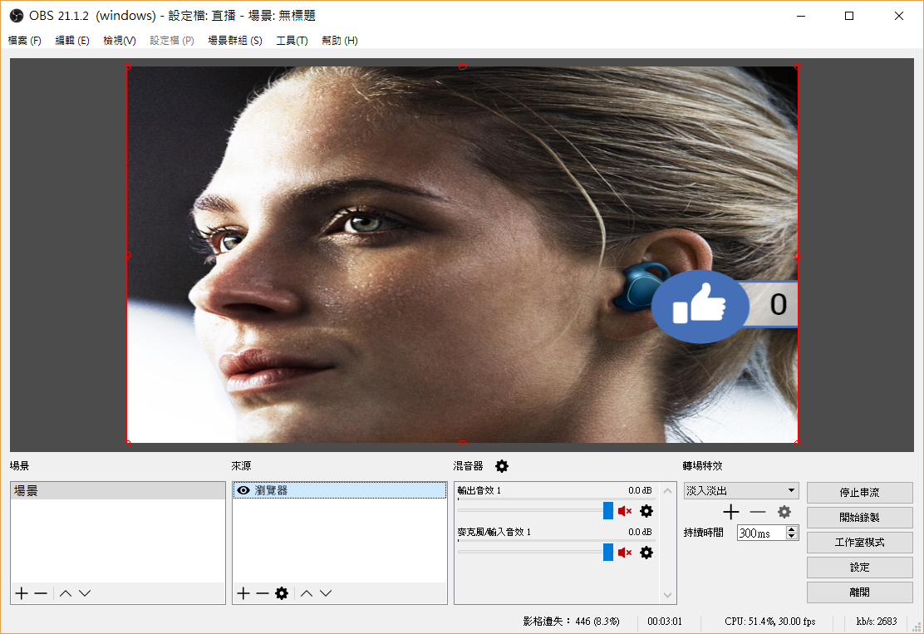Open the 場景群組 (S) menu
This screenshot has height=634, width=924.
pos(234,41)
